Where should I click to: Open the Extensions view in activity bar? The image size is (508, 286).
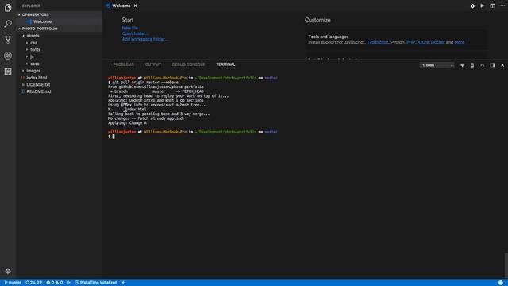pos(8,71)
